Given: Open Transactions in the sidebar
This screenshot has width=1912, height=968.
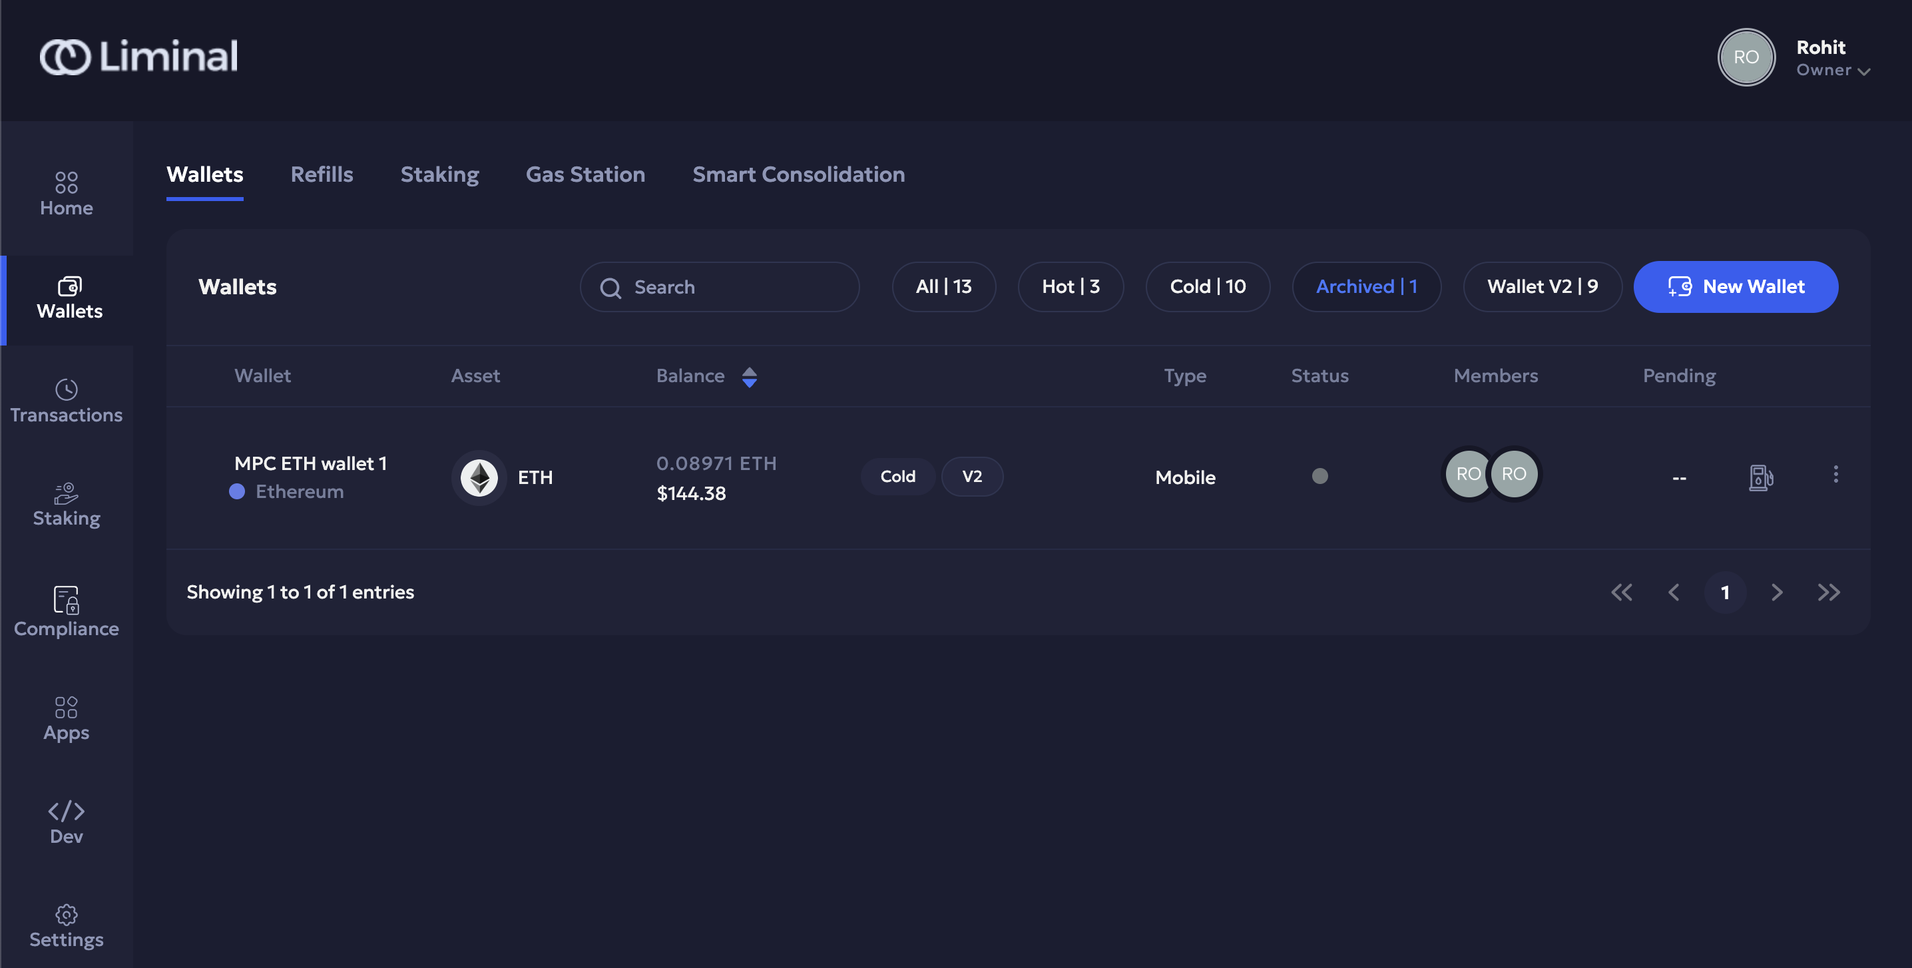Looking at the screenshot, I should (66, 401).
